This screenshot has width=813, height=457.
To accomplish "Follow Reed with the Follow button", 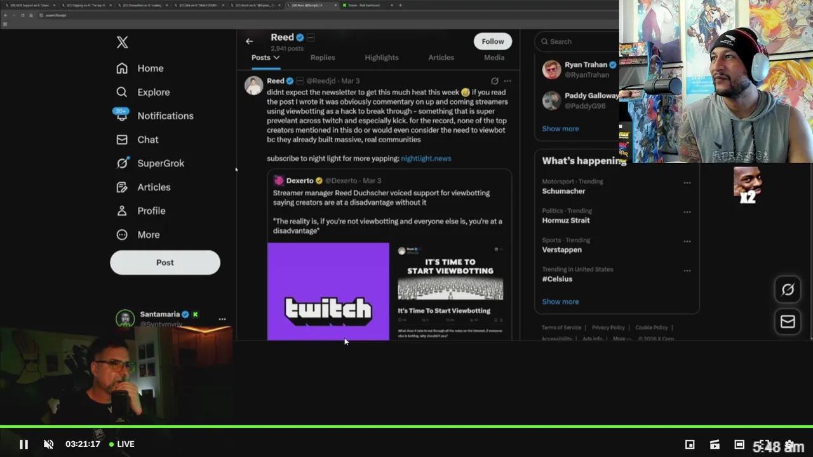I will (492, 41).
